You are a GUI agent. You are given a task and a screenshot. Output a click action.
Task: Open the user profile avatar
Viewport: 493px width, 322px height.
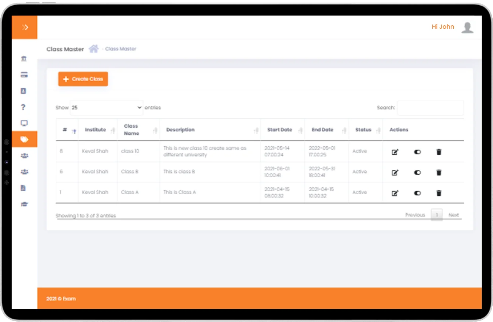[x=467, y=27]
